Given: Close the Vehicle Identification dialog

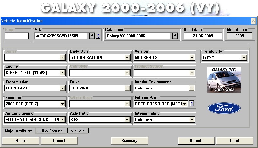Looking at the screenshot, I should tap(253, 21).
